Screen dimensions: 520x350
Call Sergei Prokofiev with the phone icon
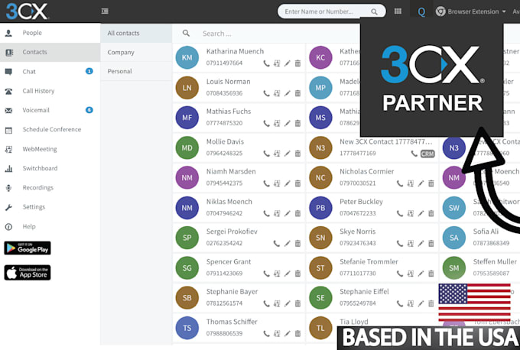click(x=277, y=244)
